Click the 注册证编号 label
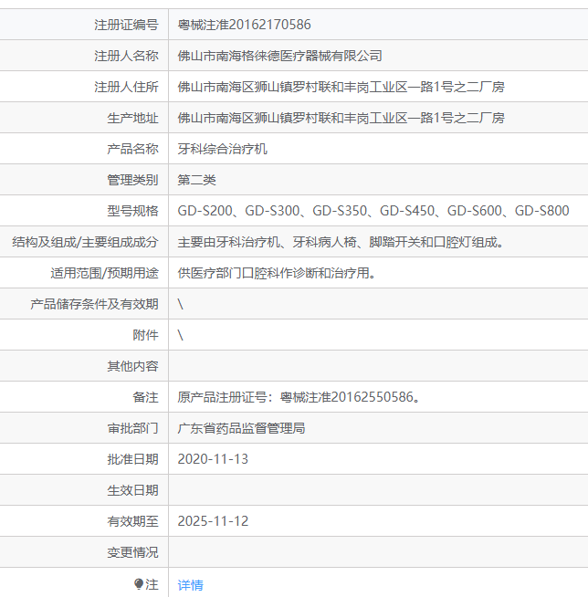This screenshot has width=588, height=597. (126, 25)
